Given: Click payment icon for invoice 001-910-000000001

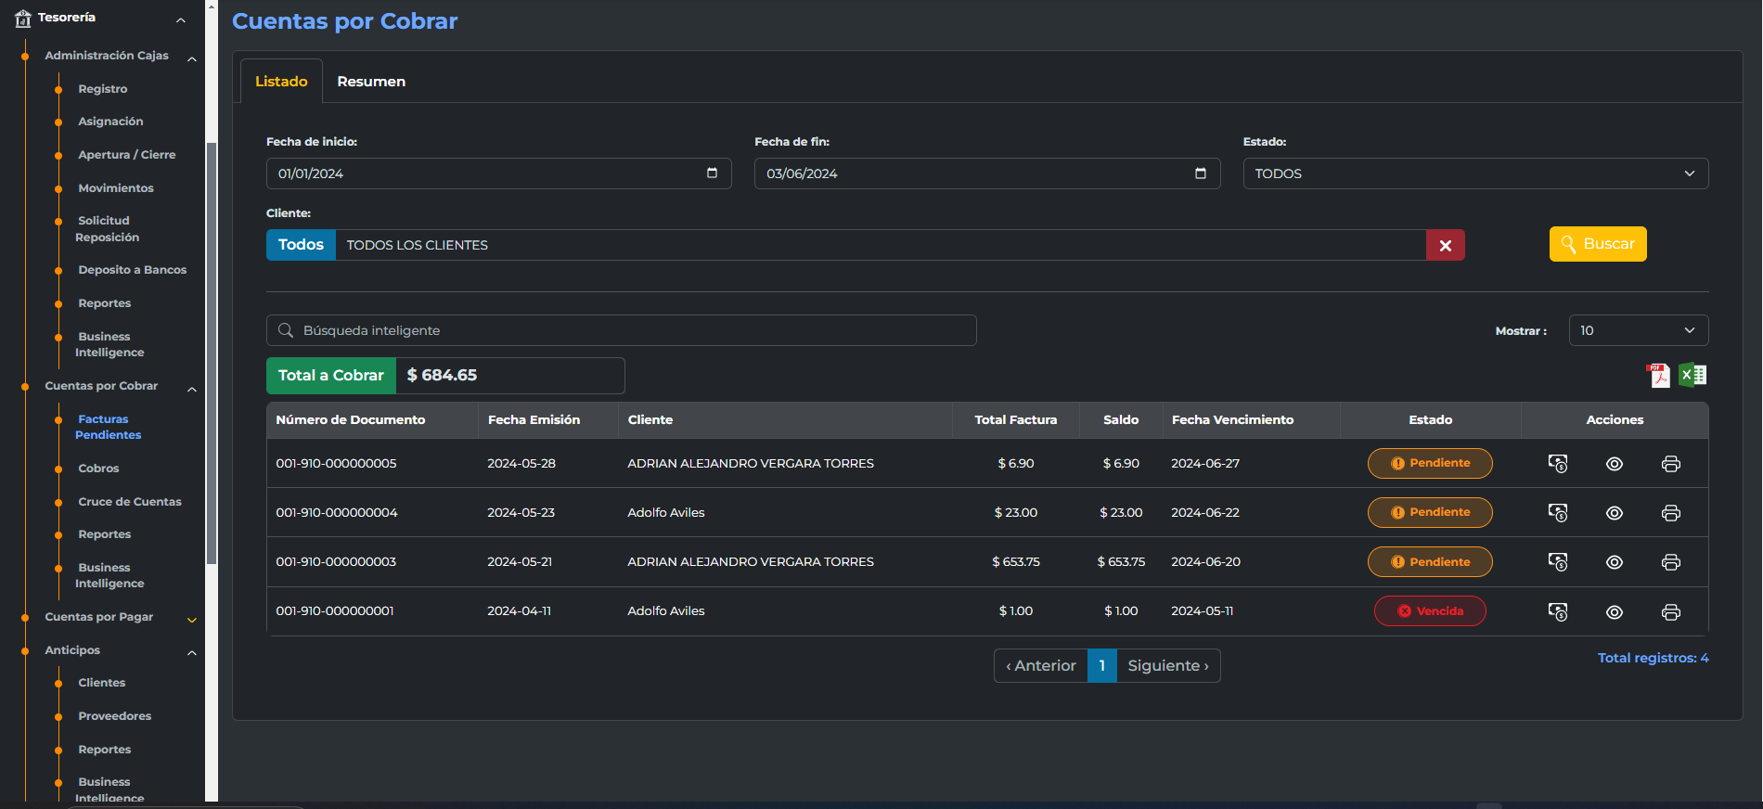Looking at the screenshot, I should click(x=1558, y=612).
